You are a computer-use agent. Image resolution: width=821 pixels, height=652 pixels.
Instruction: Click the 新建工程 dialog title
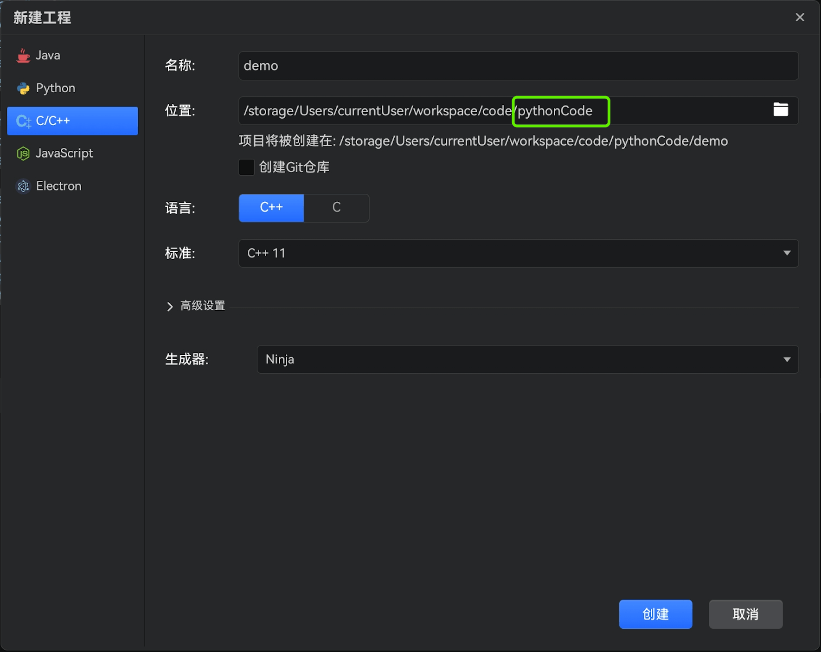point(42,18)
